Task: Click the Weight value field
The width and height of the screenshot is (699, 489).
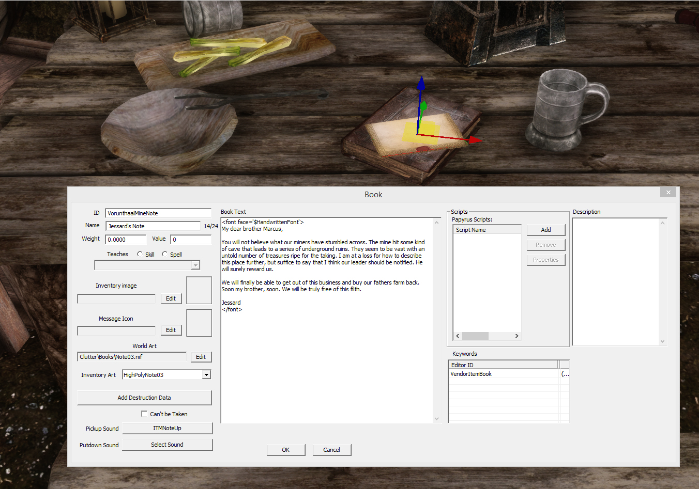Action: [x=126, y=240]
